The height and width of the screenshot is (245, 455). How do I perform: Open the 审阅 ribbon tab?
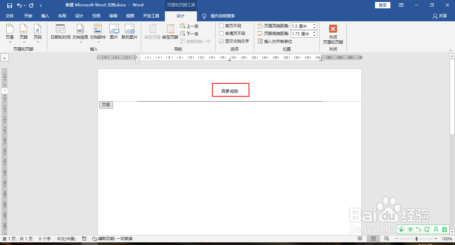point(113,16)
